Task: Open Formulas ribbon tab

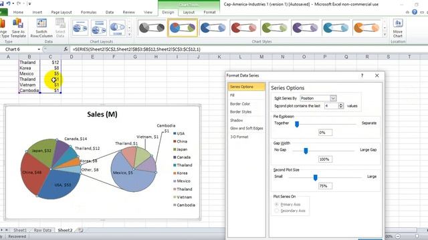Action: [88, 12]
